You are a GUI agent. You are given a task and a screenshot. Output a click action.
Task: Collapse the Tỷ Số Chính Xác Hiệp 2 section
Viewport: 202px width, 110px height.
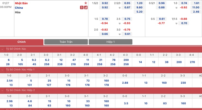pos(2,90)
